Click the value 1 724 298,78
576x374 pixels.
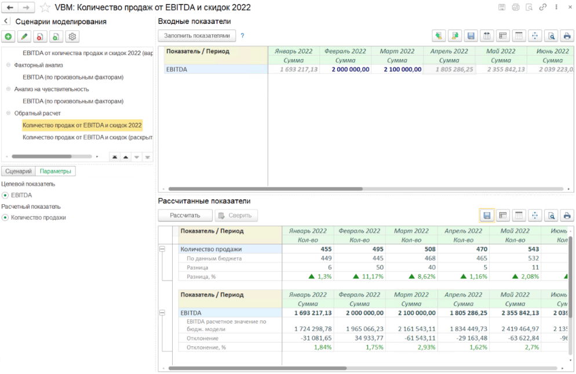click(312, 329)
